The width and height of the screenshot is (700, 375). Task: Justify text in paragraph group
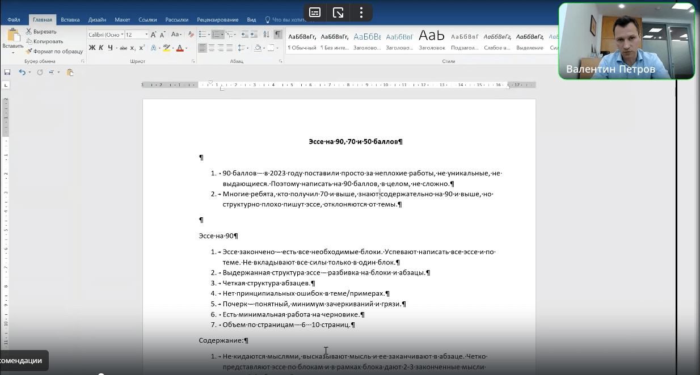(x=229, y=48)
